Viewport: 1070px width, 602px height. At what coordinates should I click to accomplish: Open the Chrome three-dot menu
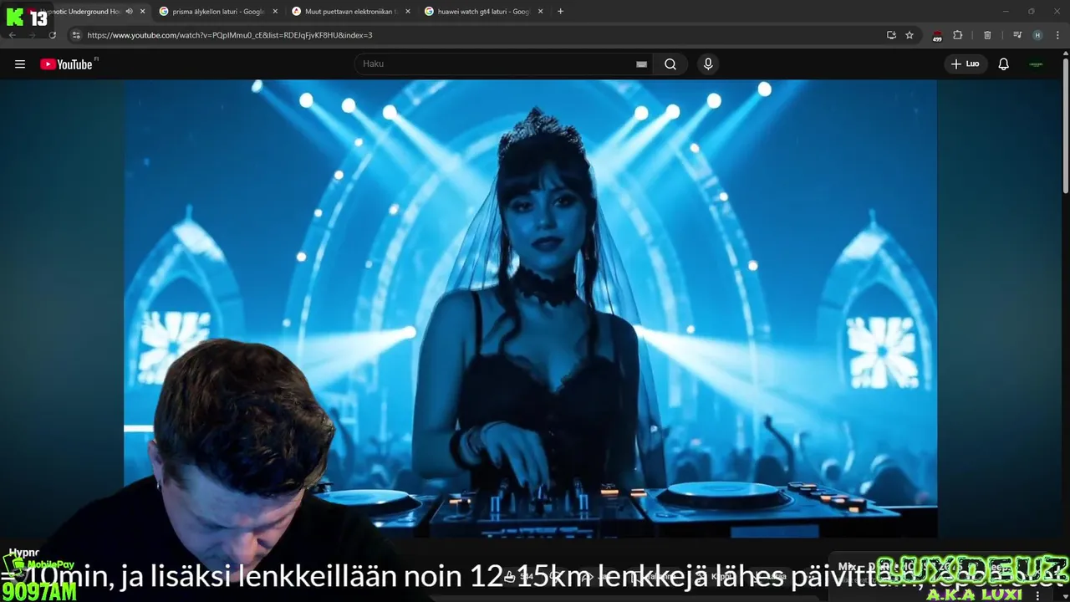(x=1058, y=35)
